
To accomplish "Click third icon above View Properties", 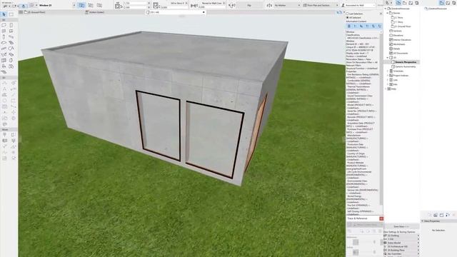I will (448, 215).
